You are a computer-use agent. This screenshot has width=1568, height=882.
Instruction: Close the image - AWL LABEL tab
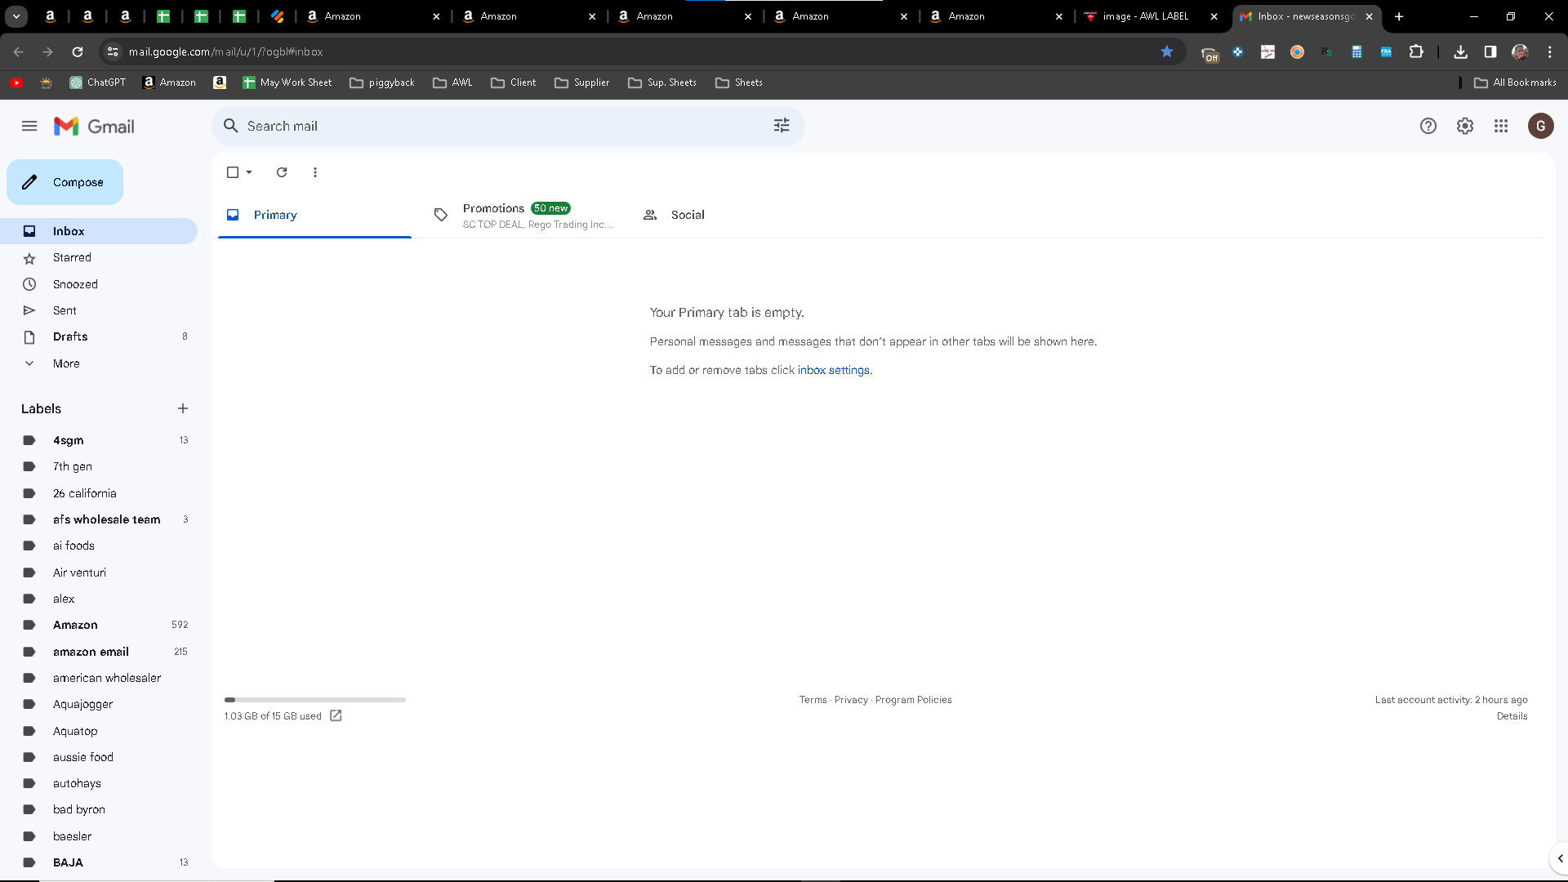point(1214,16)
